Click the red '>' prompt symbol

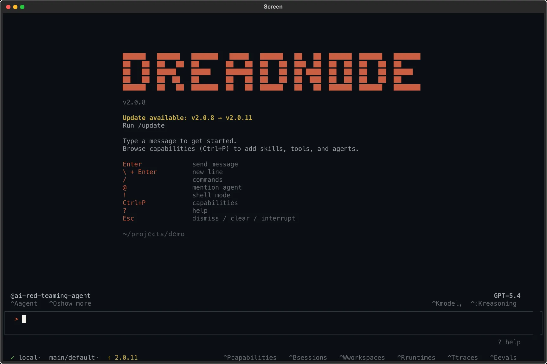16,319
